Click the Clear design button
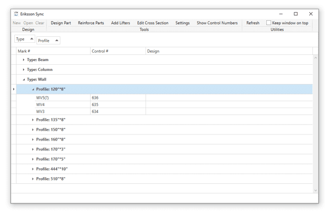330x214 pixels. coord(40,23)
